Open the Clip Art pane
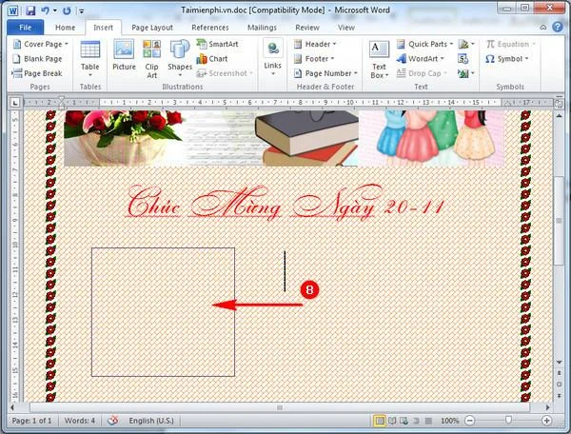The image size is (571, 434). tap(151, 59)
